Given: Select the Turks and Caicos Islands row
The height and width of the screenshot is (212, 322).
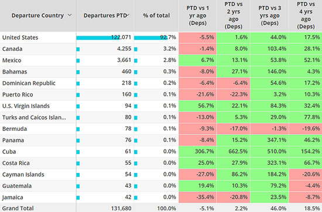Looking at the screenshot, I should 161,117.
